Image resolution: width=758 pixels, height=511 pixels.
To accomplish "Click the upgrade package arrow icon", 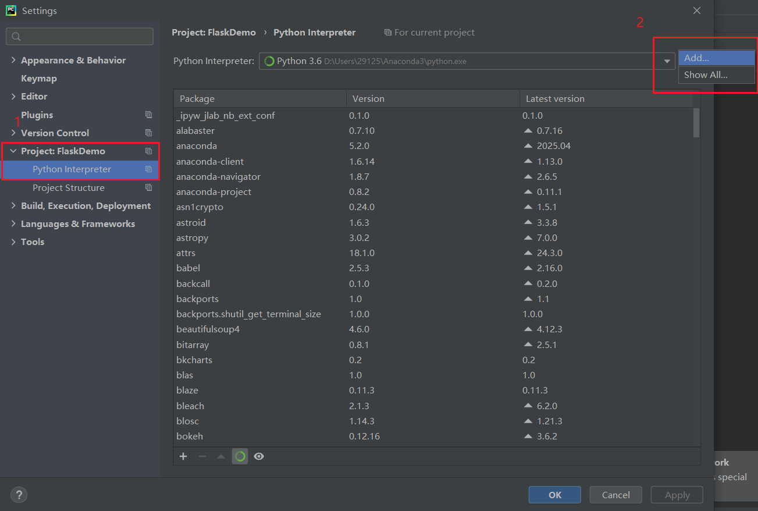I will pyautogui.click(x=220, y=456).
